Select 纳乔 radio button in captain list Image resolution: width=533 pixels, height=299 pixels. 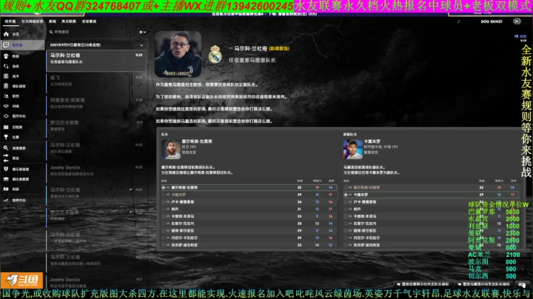pyautogui.click(x=164, y=209)
